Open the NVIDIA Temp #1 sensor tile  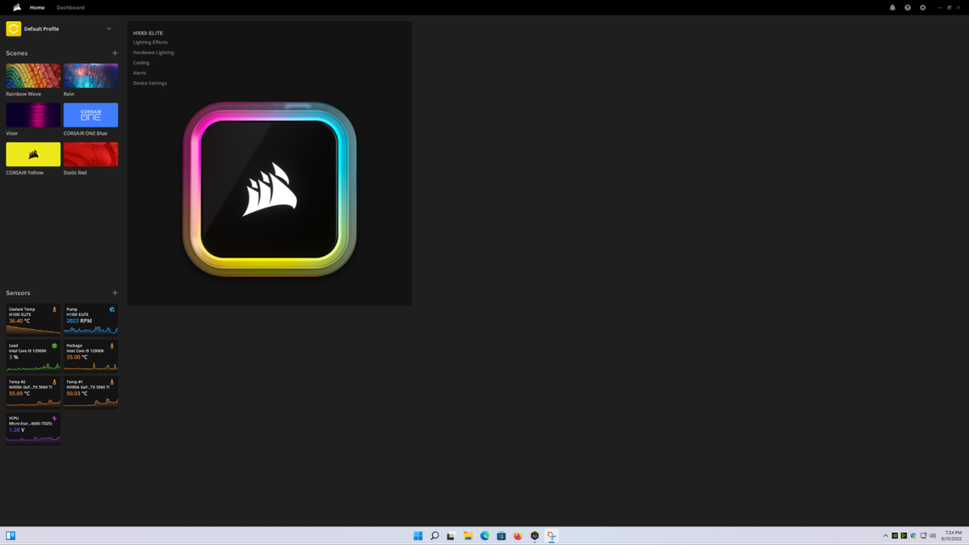point(90,392)
